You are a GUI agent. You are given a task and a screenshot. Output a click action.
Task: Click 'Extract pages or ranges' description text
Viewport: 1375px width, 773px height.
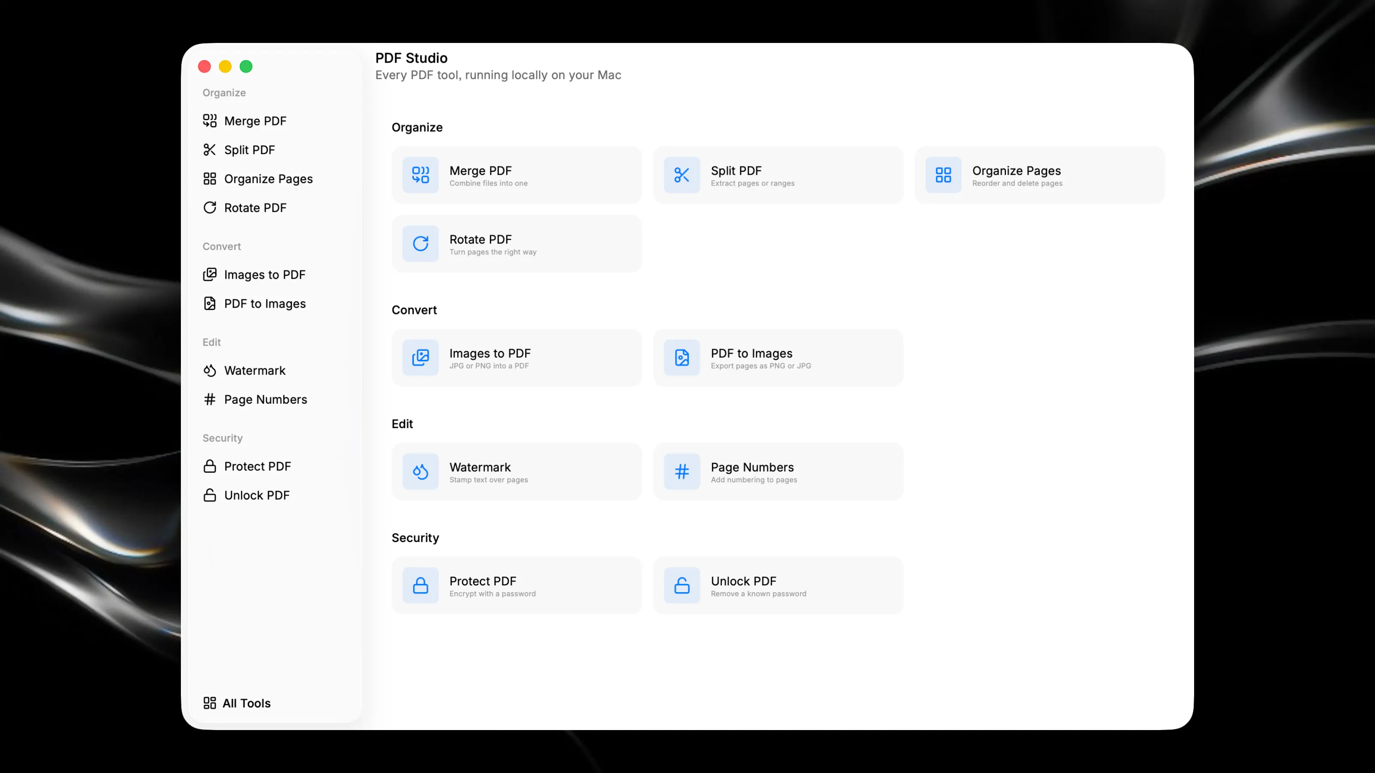pyautogui.click(x=753, y=183)
